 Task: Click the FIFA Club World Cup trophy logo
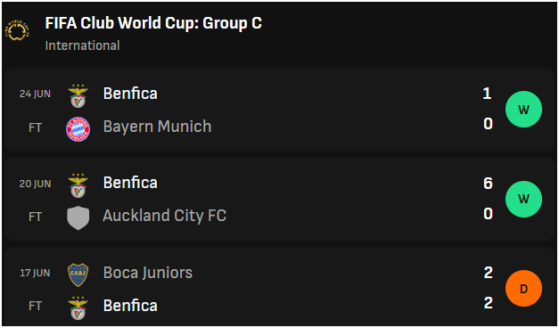tap(17, 31)
